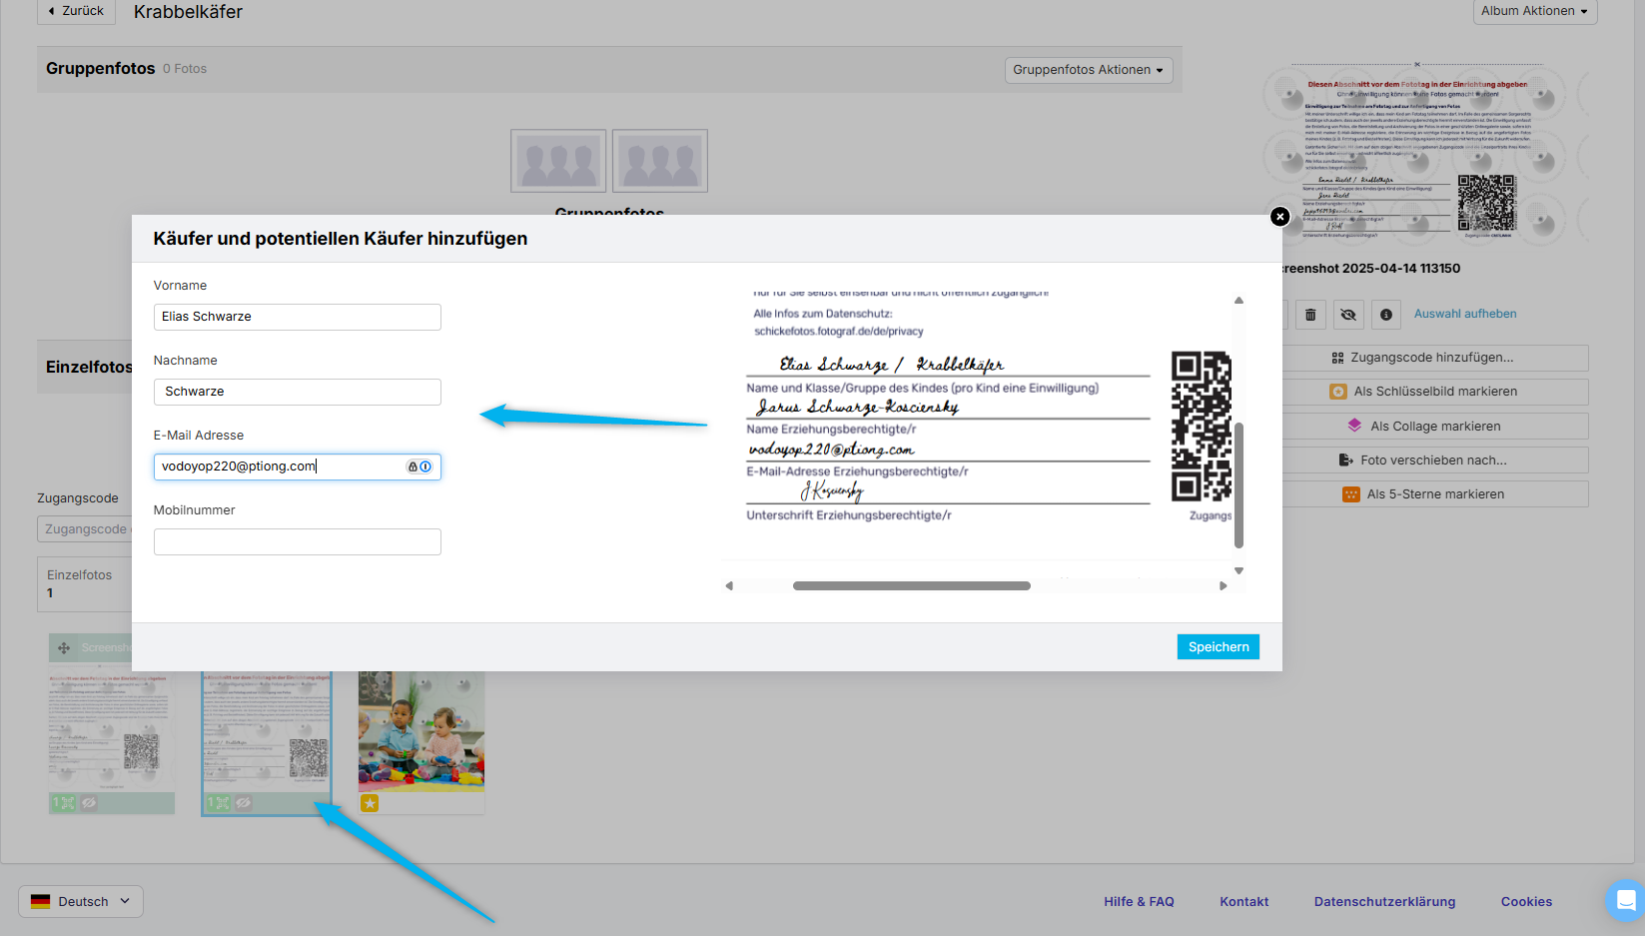The width and height of the screenshot is (1645, 936).
Task: Click QR code badge on selected thumbnail
Action: coord(218,803)
